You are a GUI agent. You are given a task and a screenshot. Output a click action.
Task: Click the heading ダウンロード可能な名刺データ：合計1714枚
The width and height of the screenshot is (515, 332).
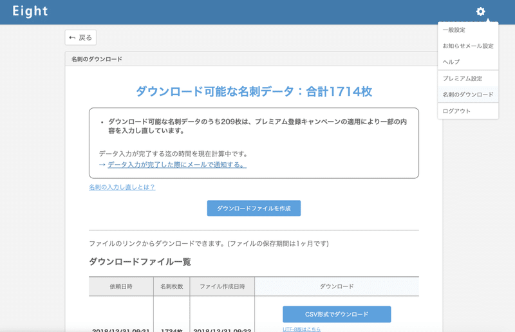pos(254,91)
